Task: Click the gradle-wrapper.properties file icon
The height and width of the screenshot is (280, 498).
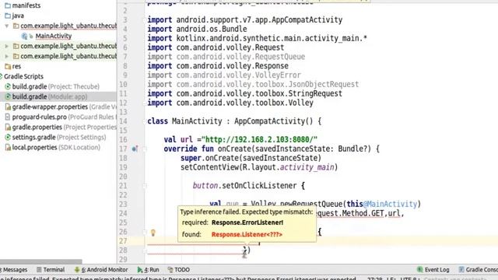Action: click(8, 107)
